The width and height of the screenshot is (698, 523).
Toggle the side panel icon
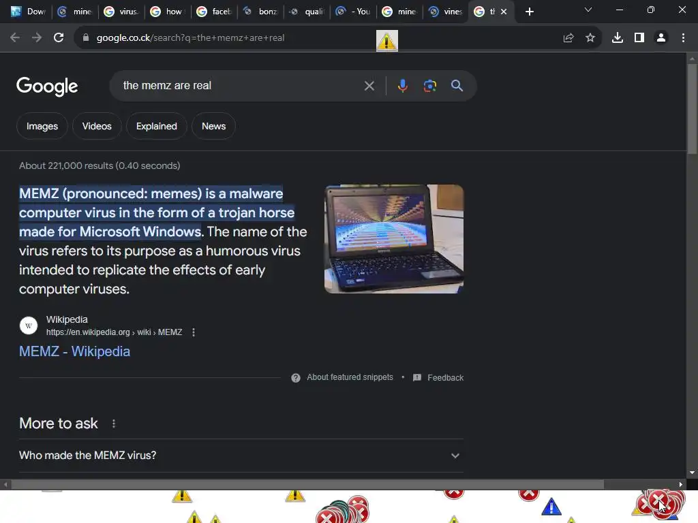[639, 38]
